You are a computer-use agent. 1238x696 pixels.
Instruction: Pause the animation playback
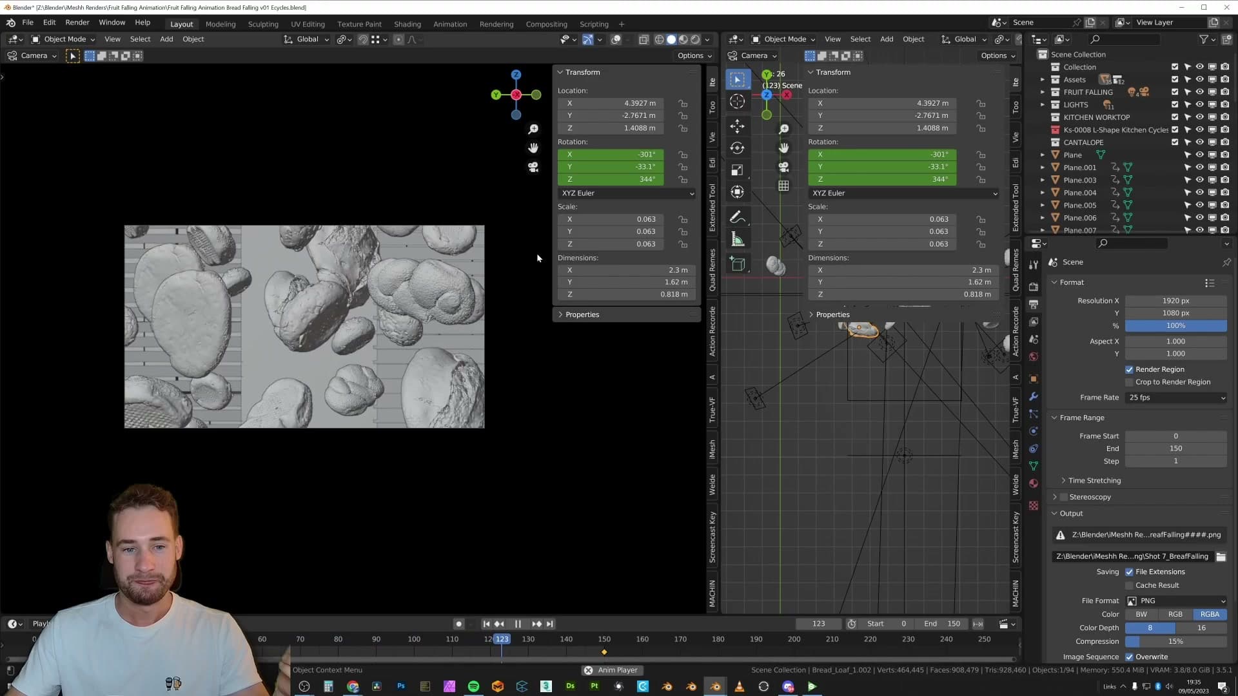[517, 624]
